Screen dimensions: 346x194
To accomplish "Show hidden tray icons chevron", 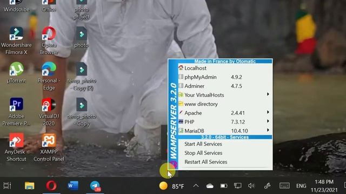I will point(196,186).
